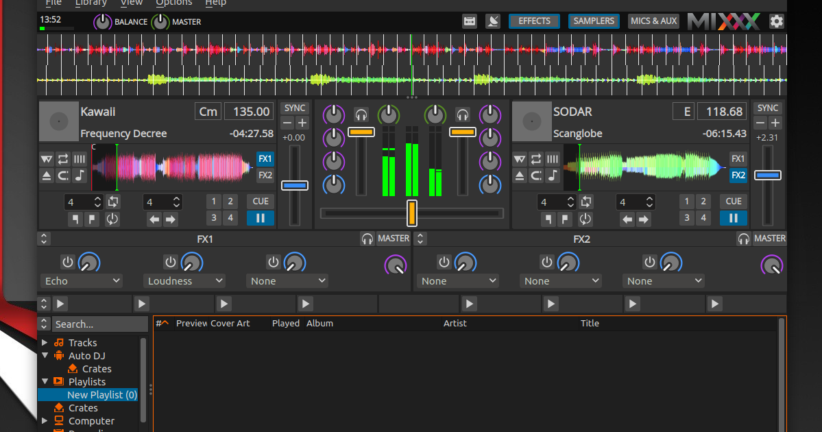
Task: Click the quantize icon on SODAR deck
Action: (x=553, y=159)
